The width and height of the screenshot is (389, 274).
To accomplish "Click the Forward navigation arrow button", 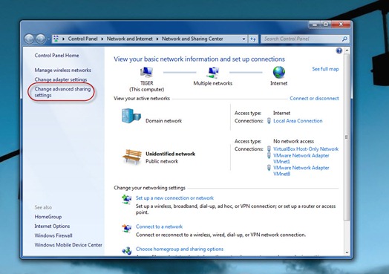I will pyautogui.click(x=40, y=39).
